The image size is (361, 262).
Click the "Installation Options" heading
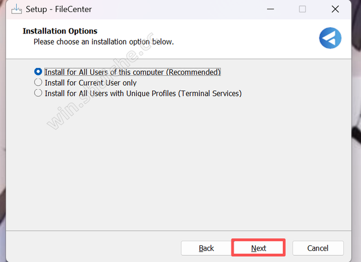coord(60,31)
